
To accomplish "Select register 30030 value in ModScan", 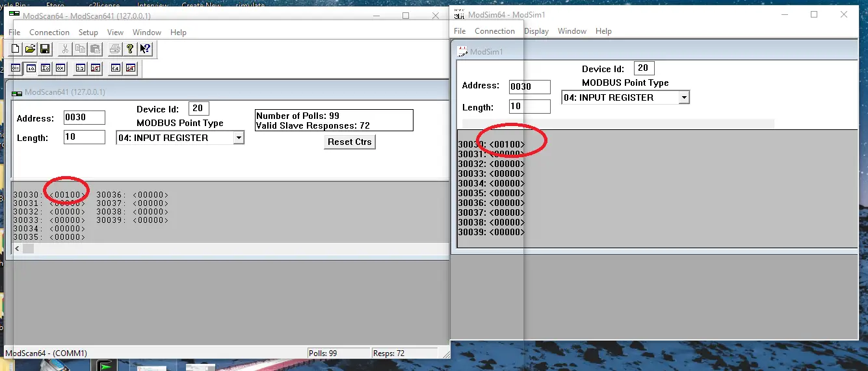I will (67, 195).
